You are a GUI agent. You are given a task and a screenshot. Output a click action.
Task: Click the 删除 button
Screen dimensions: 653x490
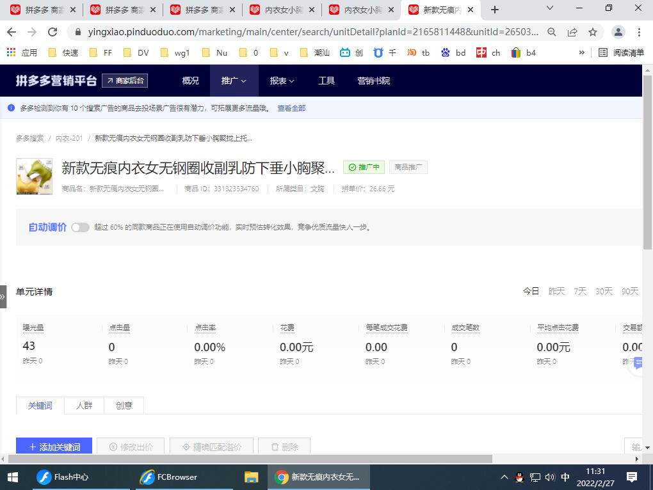pos(284,447)
